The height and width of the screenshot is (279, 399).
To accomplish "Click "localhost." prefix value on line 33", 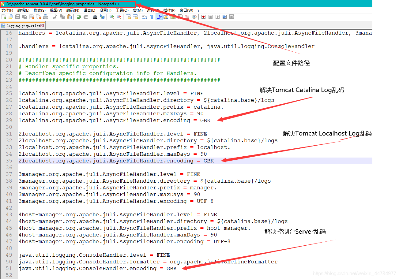I will [x=213, y=147].
